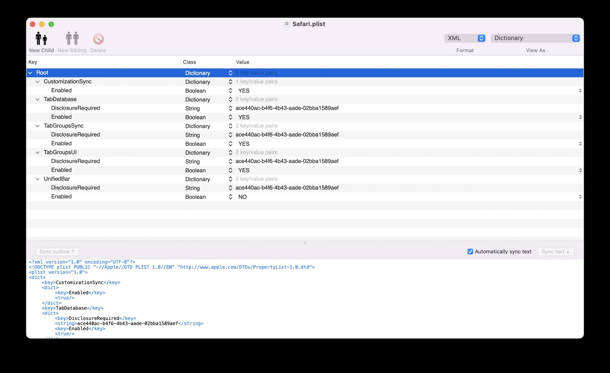Viewport: 610px width, 373px height.
Task: Click the Safari.plist title document icon
Action: pyautogui.click(x=286, y=24)
